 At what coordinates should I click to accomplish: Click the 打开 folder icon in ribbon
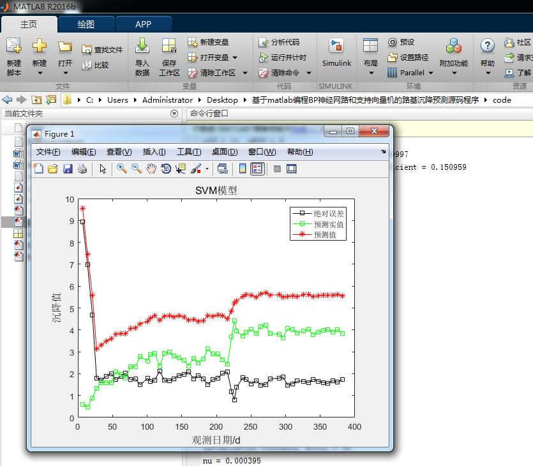[x=65, y=46]
